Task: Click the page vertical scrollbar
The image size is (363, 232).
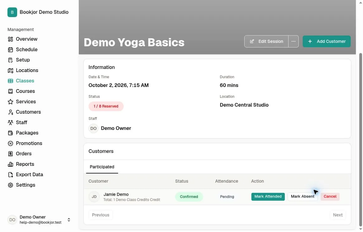Action: click(x=360, y=140)
